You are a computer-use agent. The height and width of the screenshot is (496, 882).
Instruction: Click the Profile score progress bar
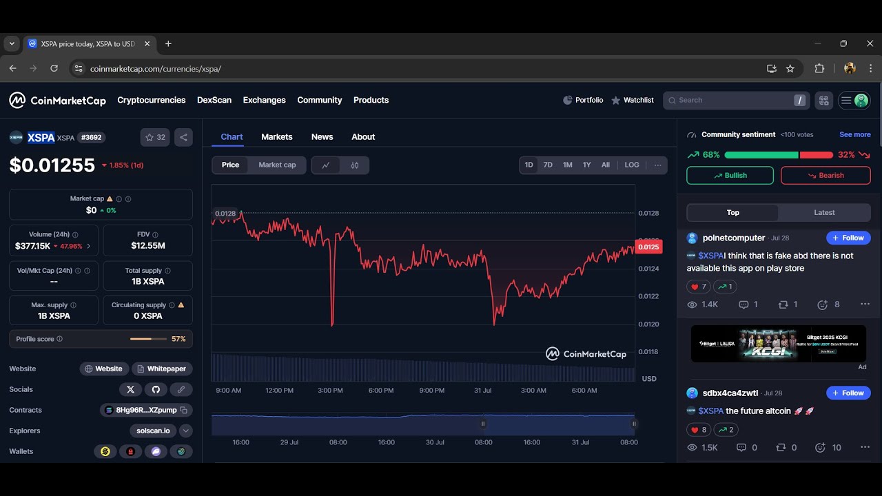149,339
